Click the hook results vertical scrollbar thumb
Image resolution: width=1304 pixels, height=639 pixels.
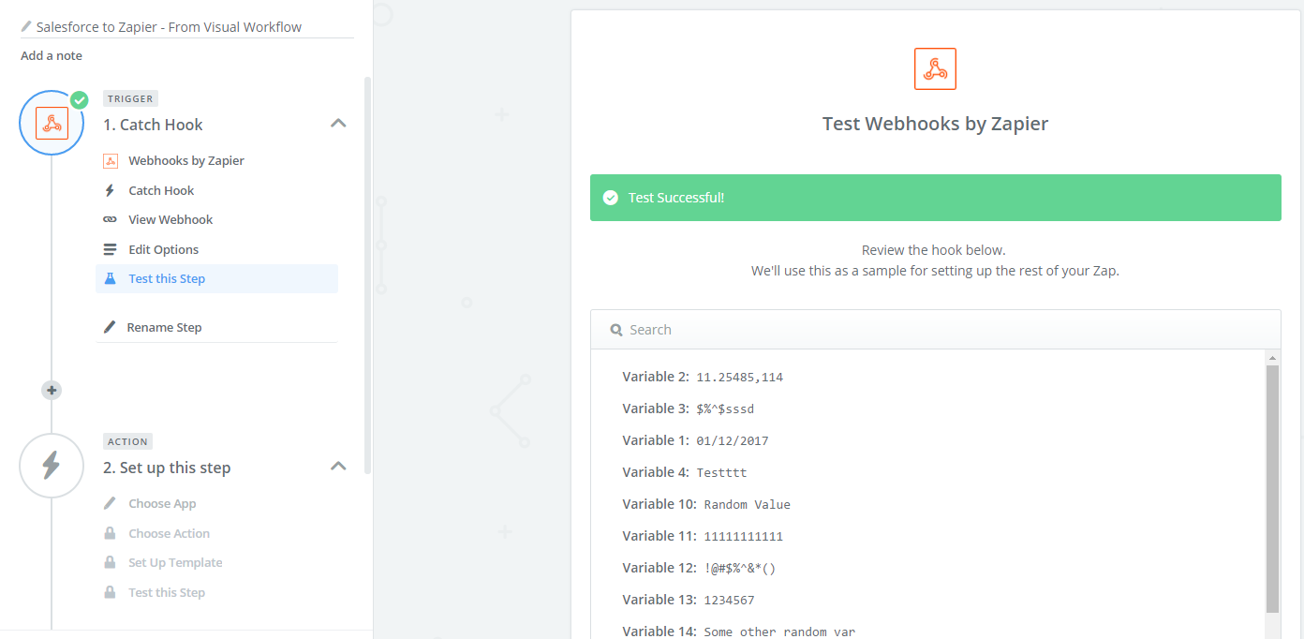pyautogui.click(x=1272, y=488)
